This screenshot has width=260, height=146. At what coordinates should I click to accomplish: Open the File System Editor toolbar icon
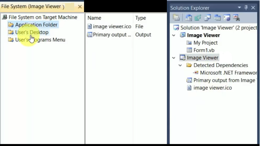189,18
